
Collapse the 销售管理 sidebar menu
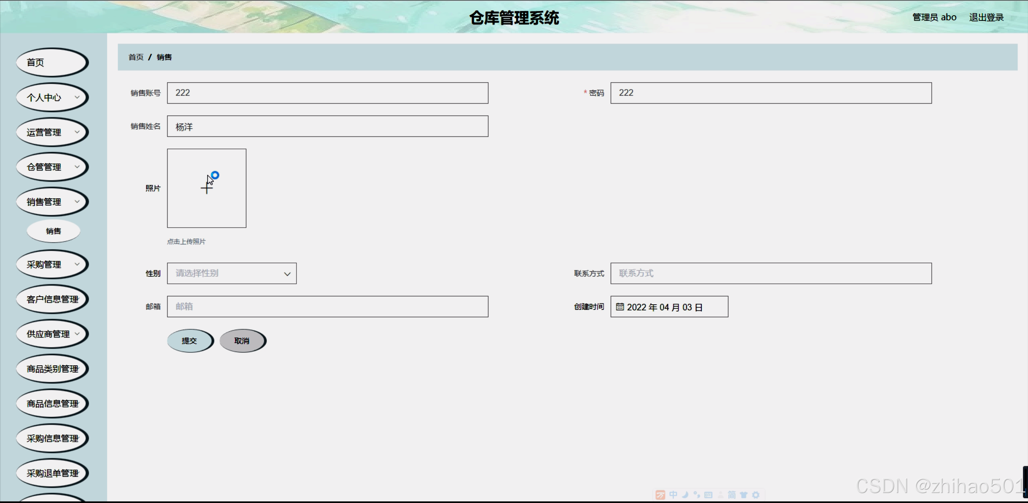52,202
